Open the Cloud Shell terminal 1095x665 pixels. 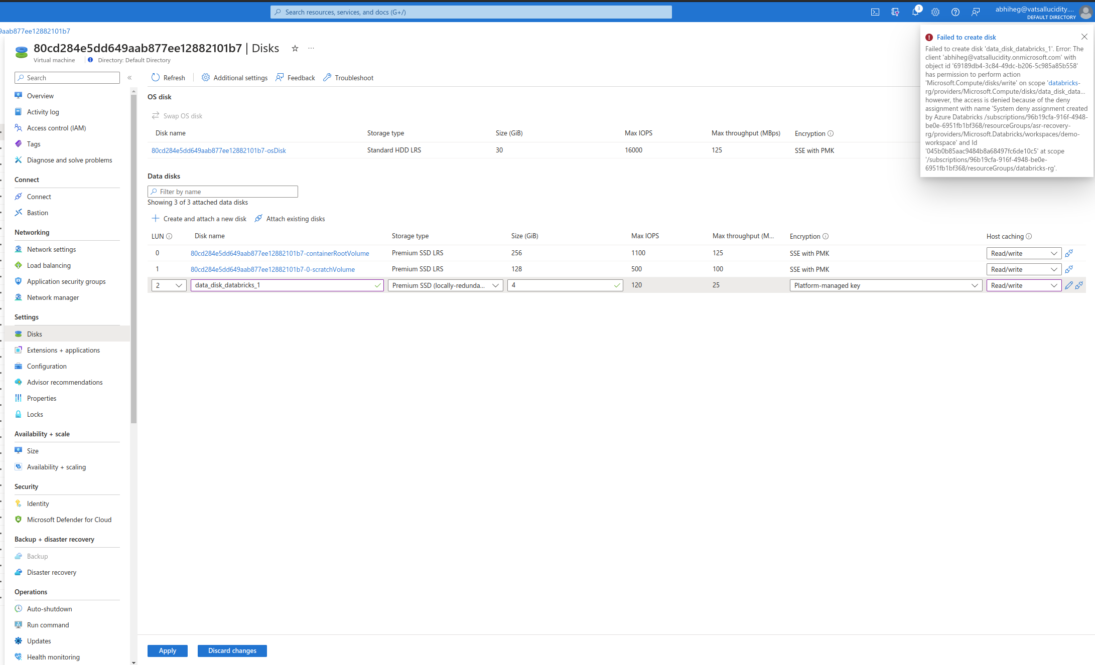875,12
